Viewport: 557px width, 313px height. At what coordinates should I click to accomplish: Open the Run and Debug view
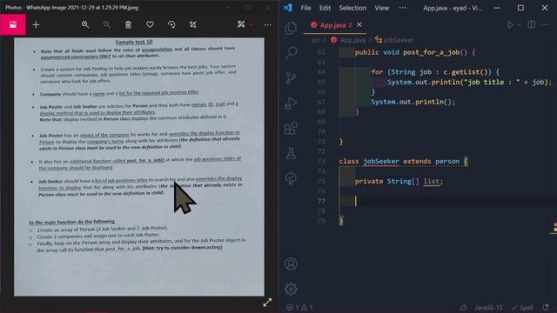291,103
